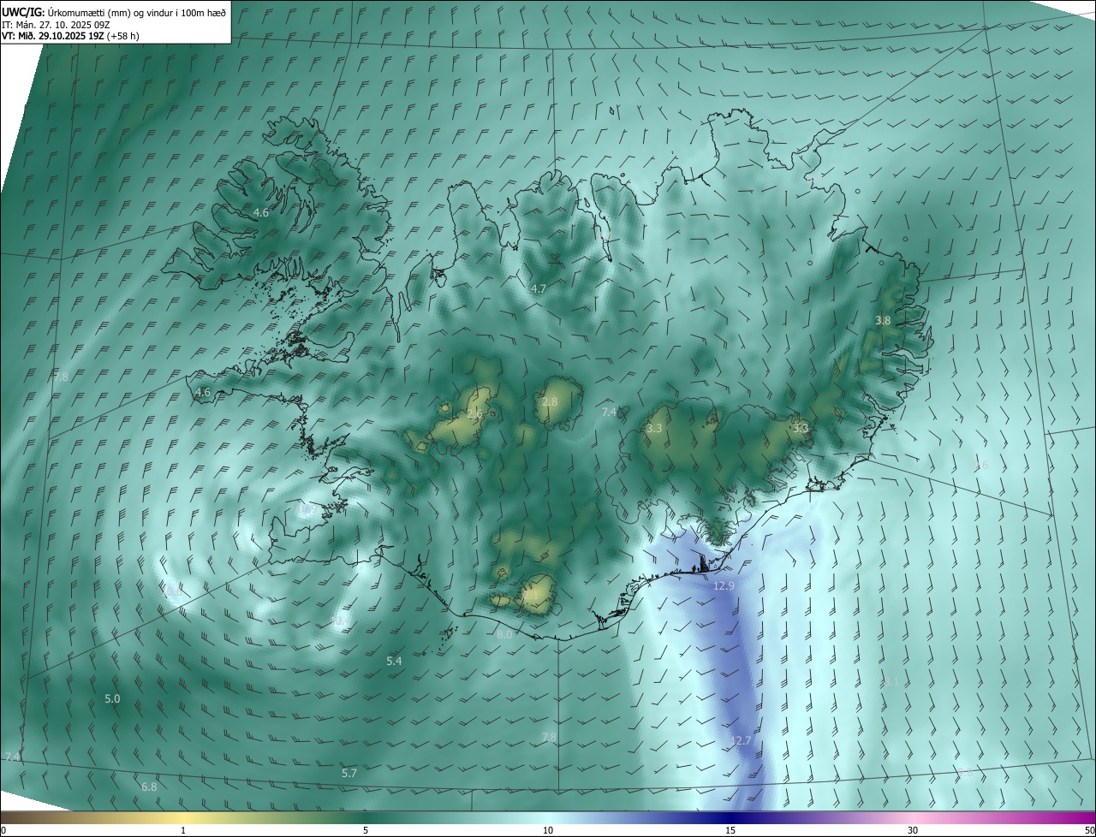Image resolution: width=1096 pixels, height=837 pixels.
Task: Select the faint 9.6 value east of Iceland
Action: click(981, 466)
